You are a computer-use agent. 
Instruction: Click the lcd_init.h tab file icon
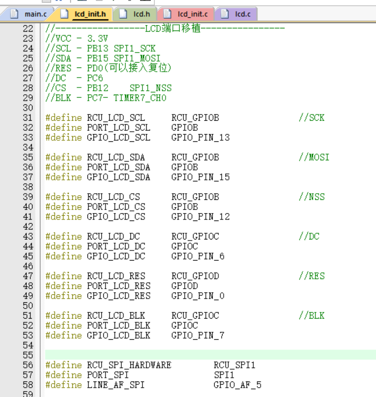(x=64, y=14)
